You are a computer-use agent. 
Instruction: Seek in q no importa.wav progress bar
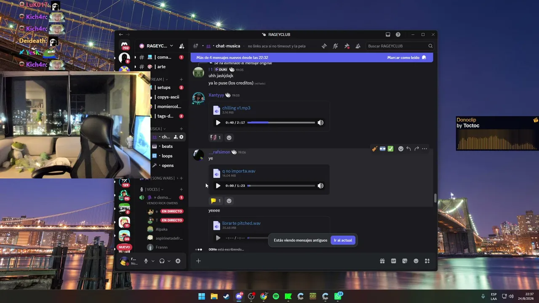click(281, 186)
